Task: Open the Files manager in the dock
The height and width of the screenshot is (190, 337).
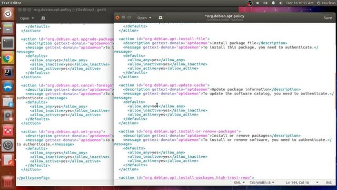Action: tap(8, 28)
